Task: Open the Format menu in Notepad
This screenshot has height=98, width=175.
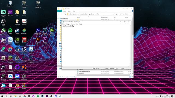Action: tap(73, 24)
